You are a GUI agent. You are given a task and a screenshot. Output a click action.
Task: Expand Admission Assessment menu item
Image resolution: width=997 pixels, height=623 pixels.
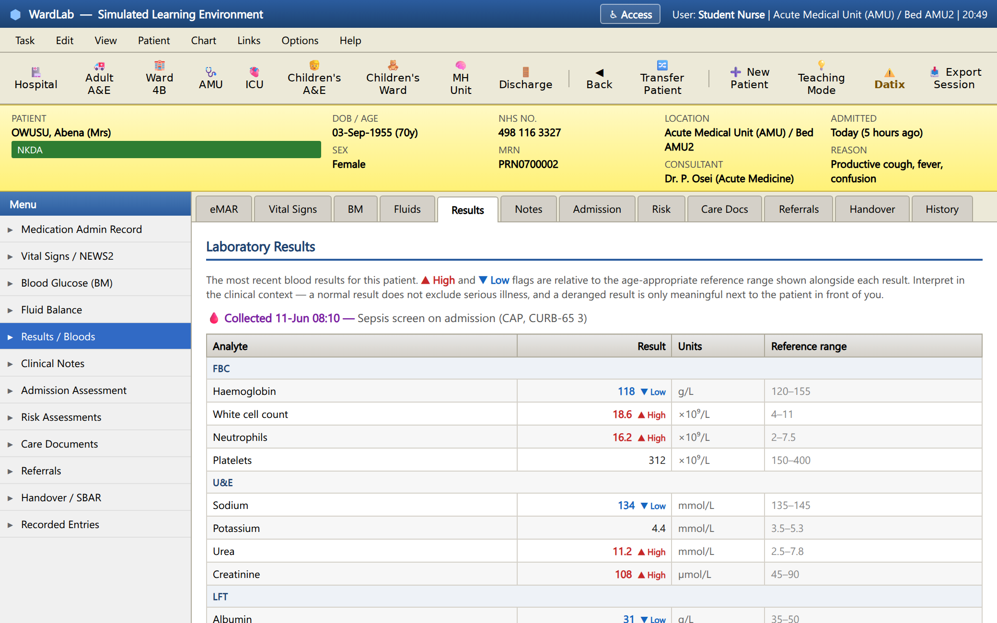[95, 391]
